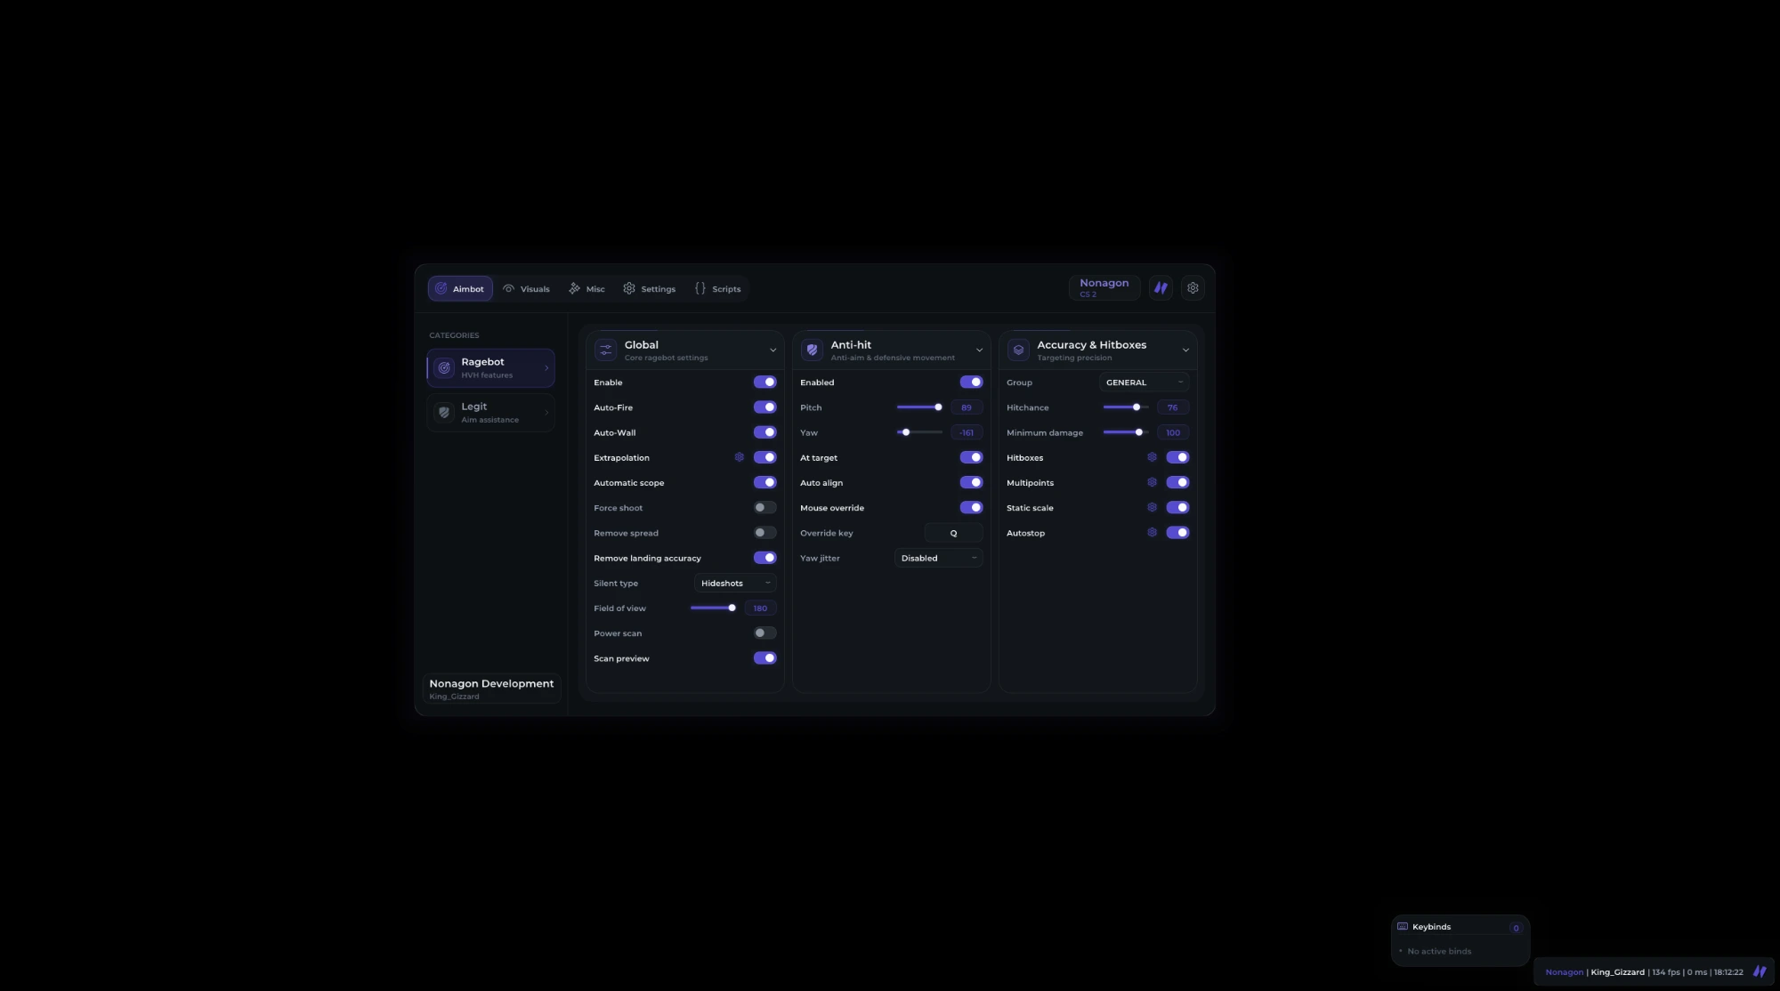Image resolution: width=1780 pixels, height=991 pixels.
Task: Open the Scripts tab
Action: point(717,288)
